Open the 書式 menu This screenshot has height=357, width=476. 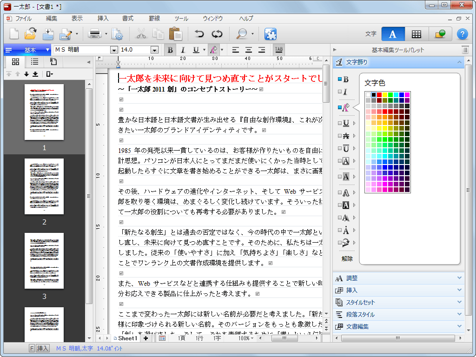(128, 19)
